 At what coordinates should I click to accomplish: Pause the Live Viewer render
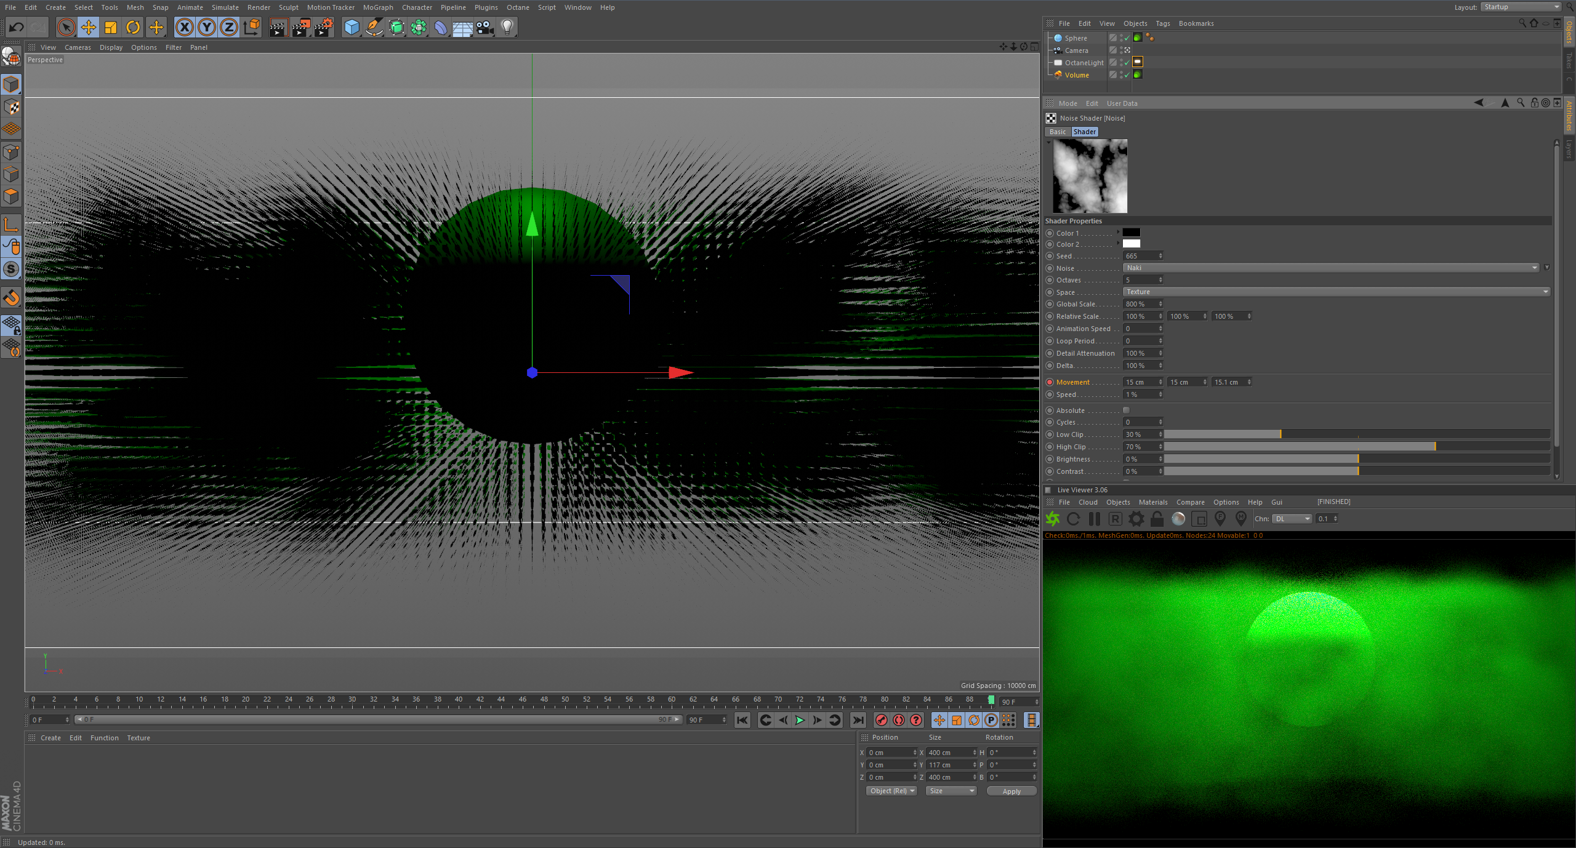pyautogui.click(x=1094, y=519)
